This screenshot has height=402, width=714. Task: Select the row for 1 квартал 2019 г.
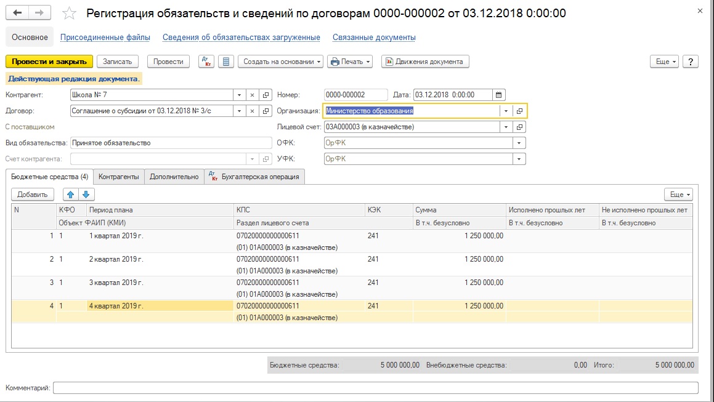pyautogui.click(x=352, y=241)
